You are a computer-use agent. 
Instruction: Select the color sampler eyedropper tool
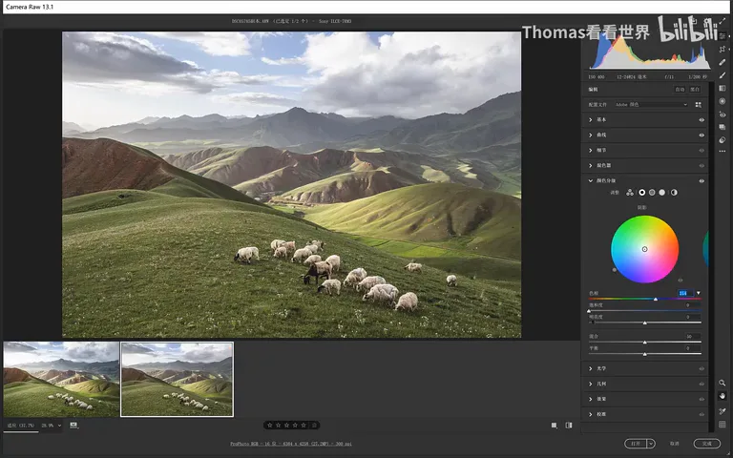tap(723, 411)
